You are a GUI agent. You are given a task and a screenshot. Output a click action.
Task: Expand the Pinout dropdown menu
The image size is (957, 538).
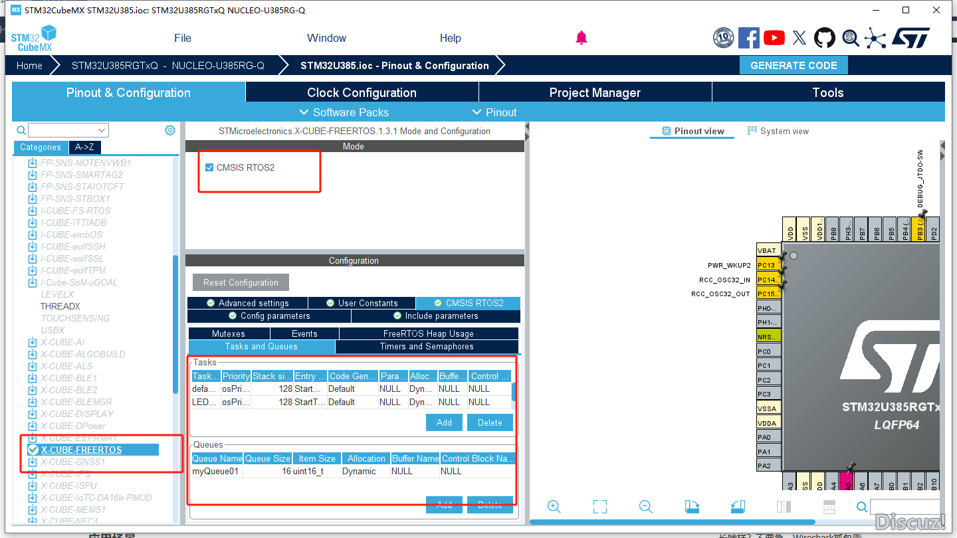494,112
